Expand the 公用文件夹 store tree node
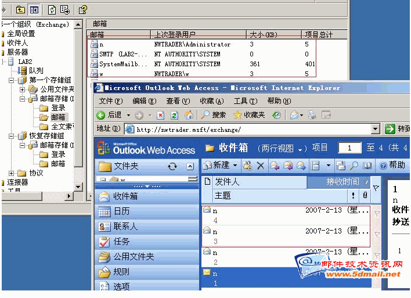411x298 pixels. pyautogui.click(x=22, y=89)
